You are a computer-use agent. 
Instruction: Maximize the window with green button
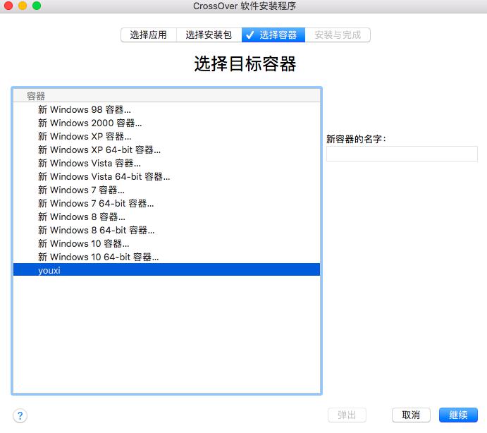pyautogui.click(x=37, y=6)
